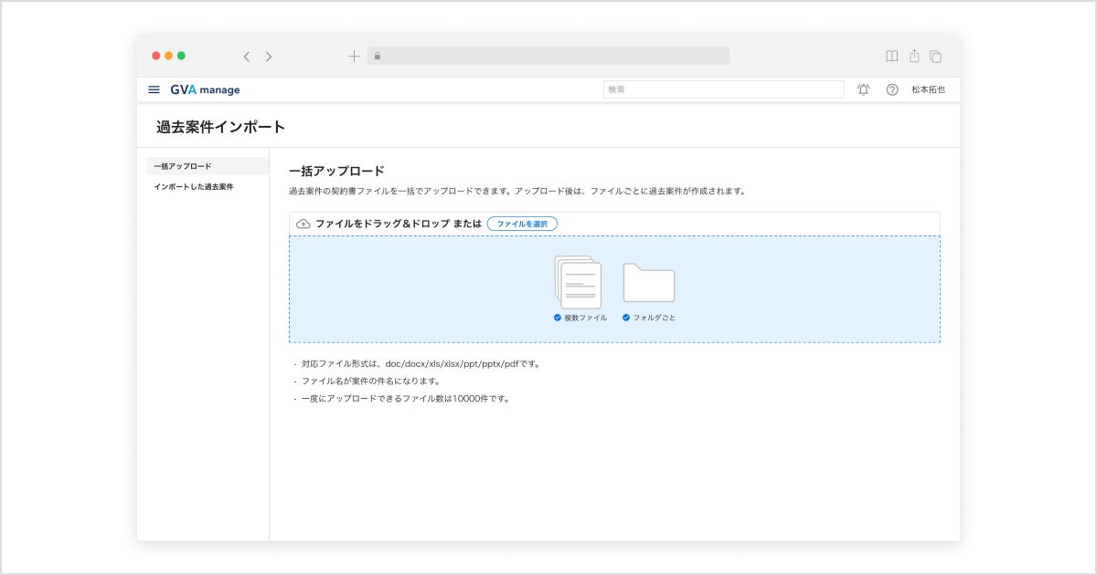Click the supported file formats note

(421, 363)
